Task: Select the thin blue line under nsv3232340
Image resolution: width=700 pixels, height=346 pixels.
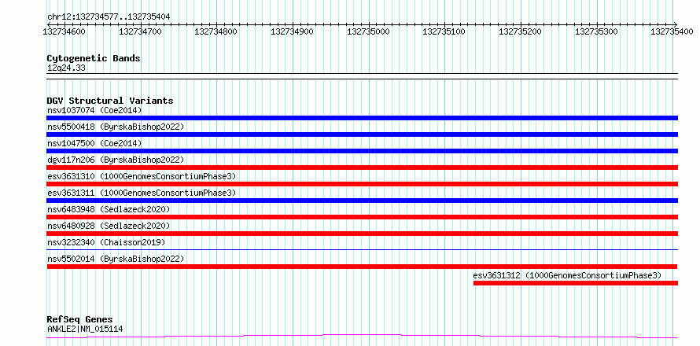Action: coord(363,249)
